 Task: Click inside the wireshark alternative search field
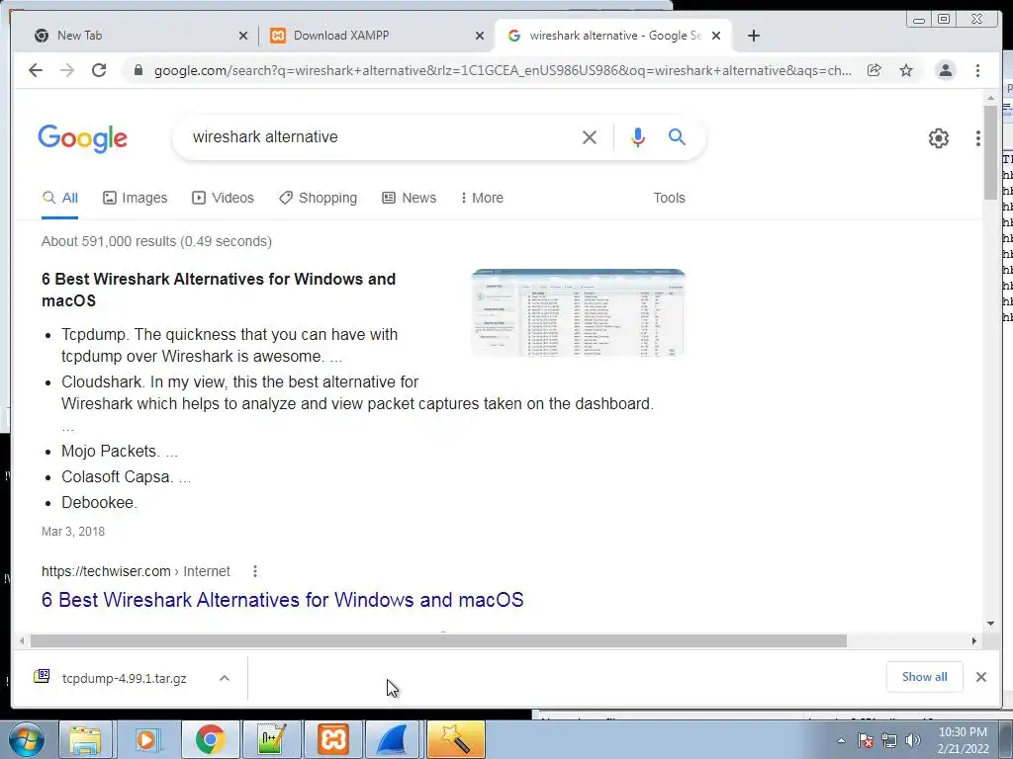tap(381, 136)
